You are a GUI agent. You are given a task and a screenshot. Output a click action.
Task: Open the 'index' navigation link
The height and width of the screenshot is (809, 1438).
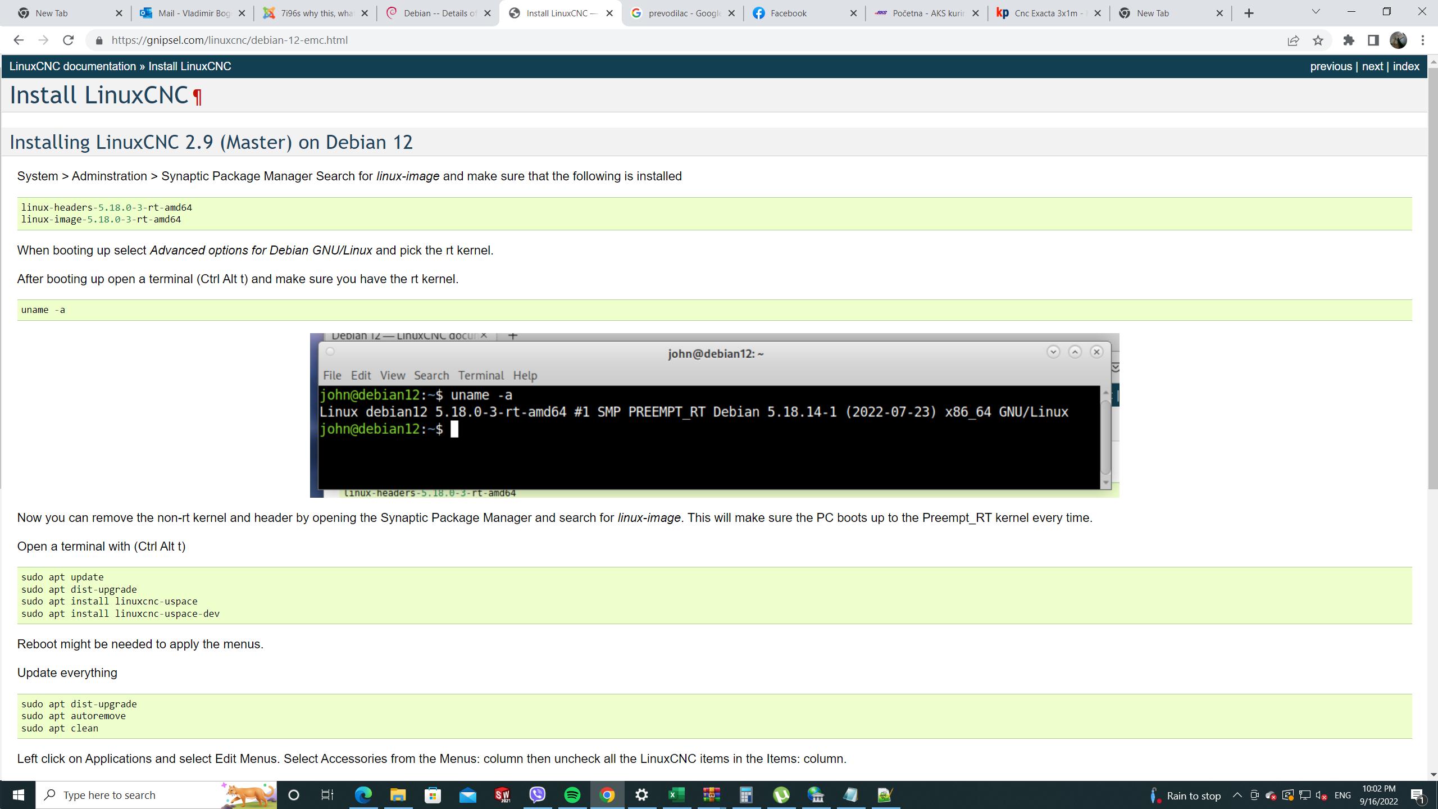tap(1406, 66)
